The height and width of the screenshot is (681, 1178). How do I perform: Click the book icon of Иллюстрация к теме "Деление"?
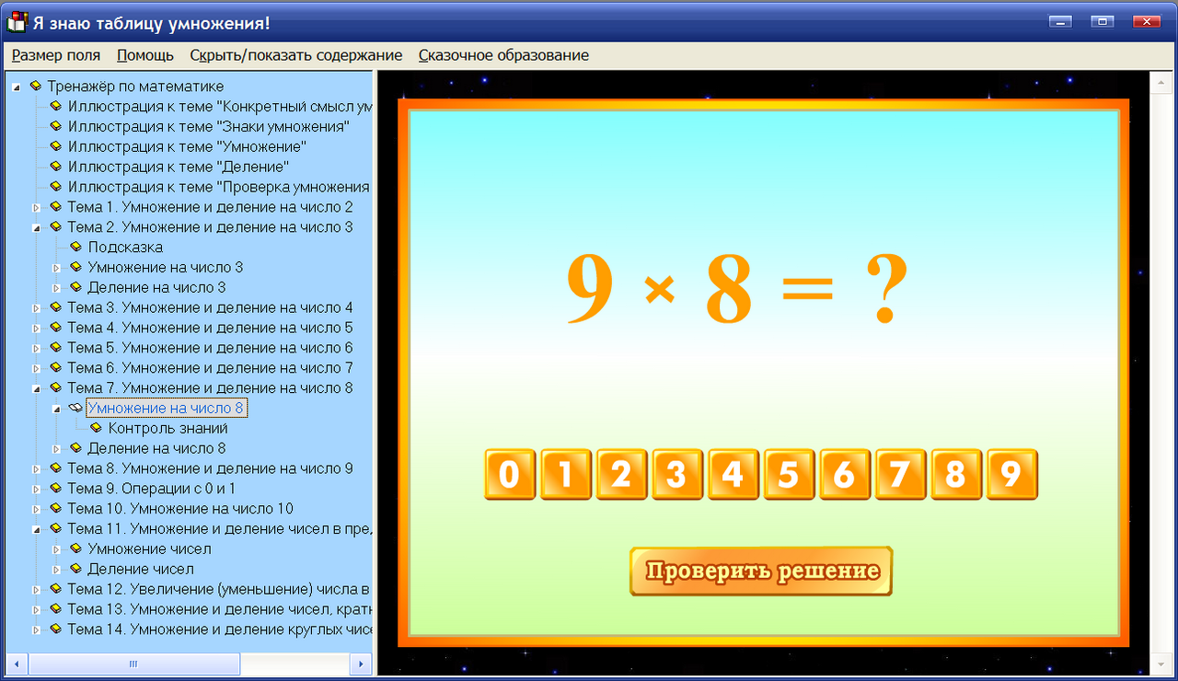tap(56, 167)
